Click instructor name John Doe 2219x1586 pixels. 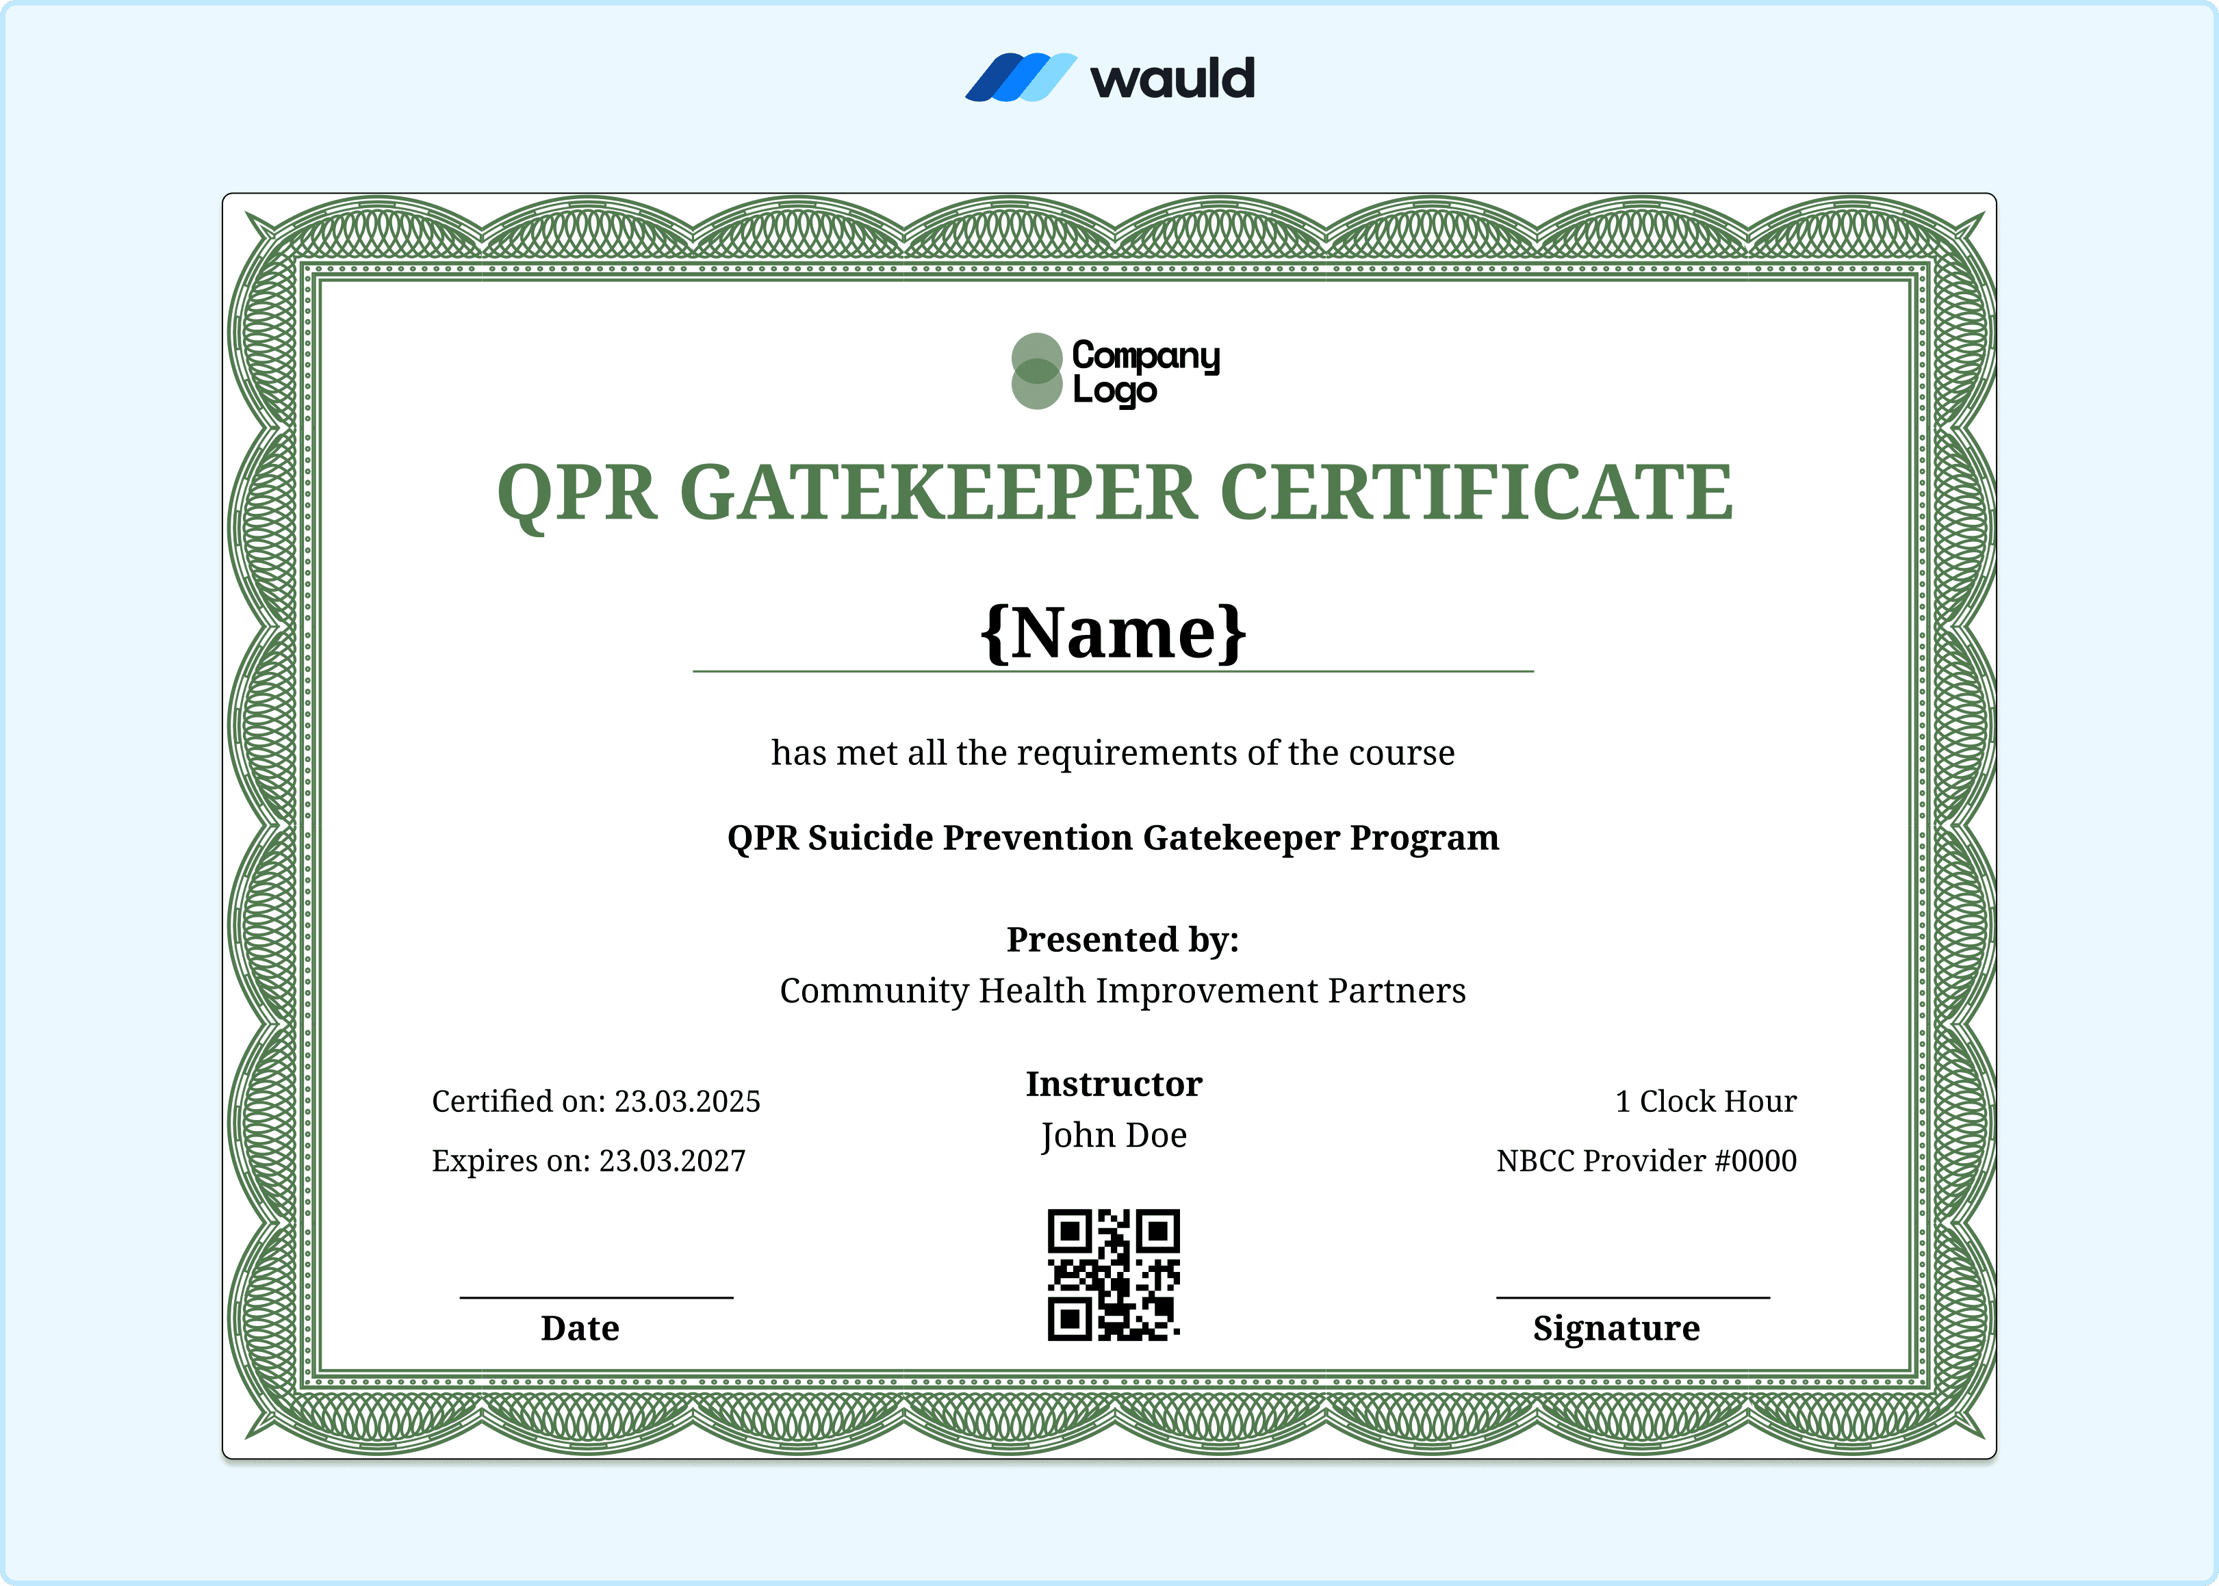click(x=1114, y=1136)
